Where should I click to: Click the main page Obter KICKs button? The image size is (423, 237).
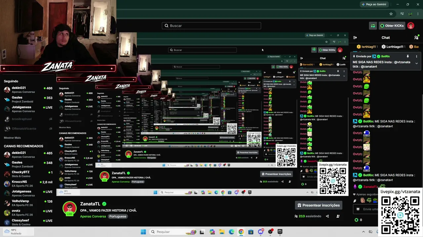click(x=392, y=26)
